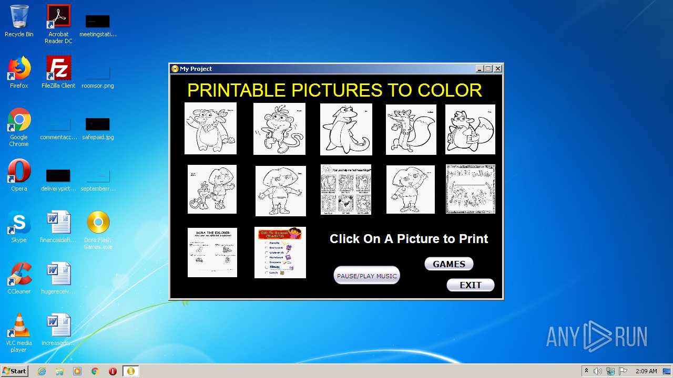Screen dimensions: 673x378
Task: Open the network tray icon
Action: 610,371
